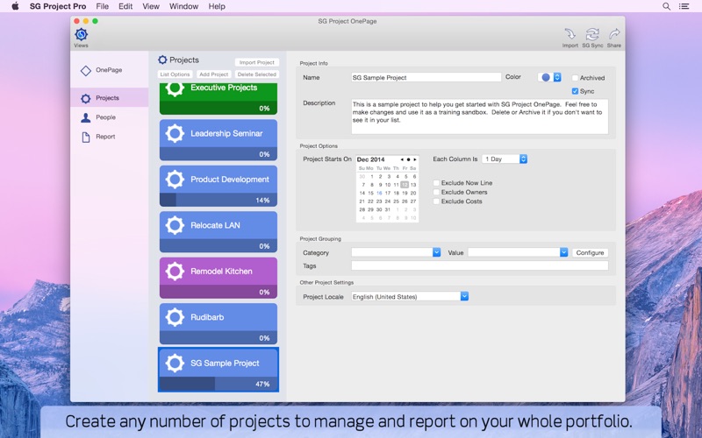The height and width of the screenshot is (438, 702).
Task: Select the Leadership Seminar project card
Action: point(218,140)
